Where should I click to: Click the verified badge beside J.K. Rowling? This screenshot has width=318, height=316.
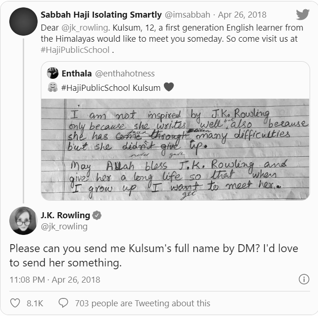click(97, 215)
